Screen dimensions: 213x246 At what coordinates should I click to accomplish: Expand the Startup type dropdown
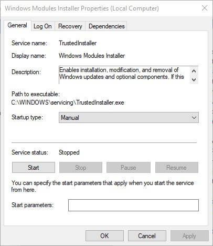click(129, 118)
